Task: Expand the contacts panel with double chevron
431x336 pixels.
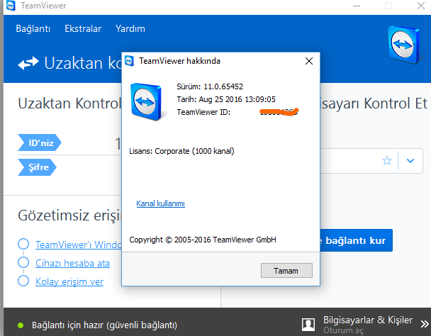Action: (x=425, y=324)
